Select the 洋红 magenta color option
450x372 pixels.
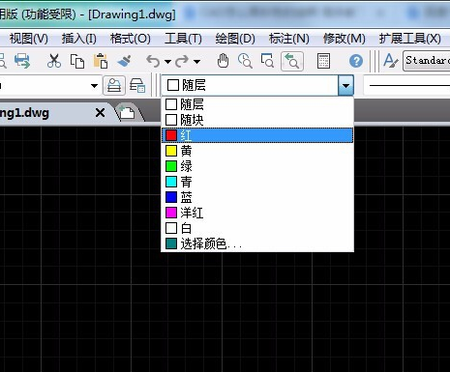click(x=257, y=213)
